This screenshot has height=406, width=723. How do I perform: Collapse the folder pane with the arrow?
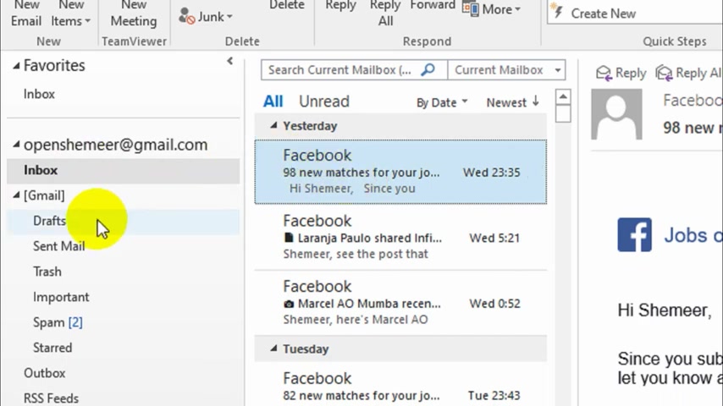click(x=229, y=61)
